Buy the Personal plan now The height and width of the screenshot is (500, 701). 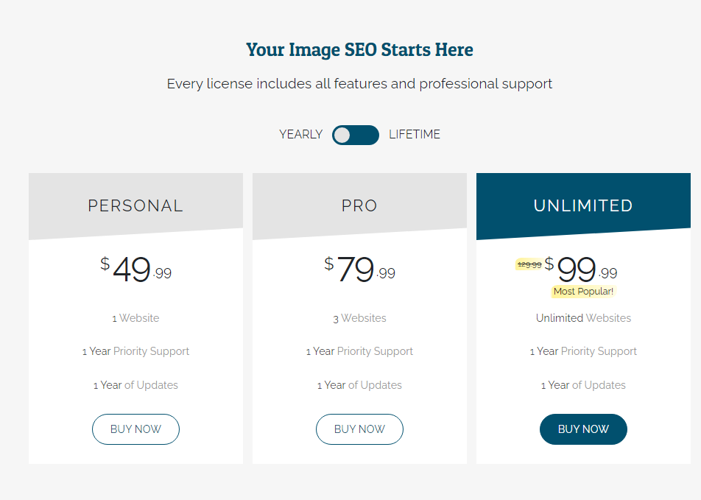click(136, 429)
